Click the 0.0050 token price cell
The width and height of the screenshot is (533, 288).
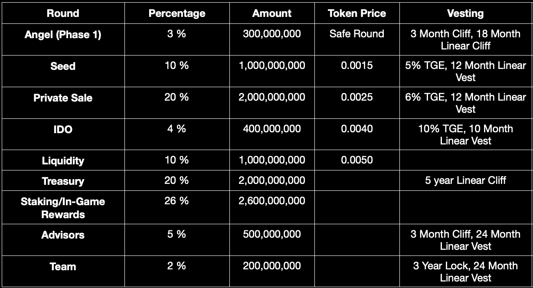coord(357,160)
